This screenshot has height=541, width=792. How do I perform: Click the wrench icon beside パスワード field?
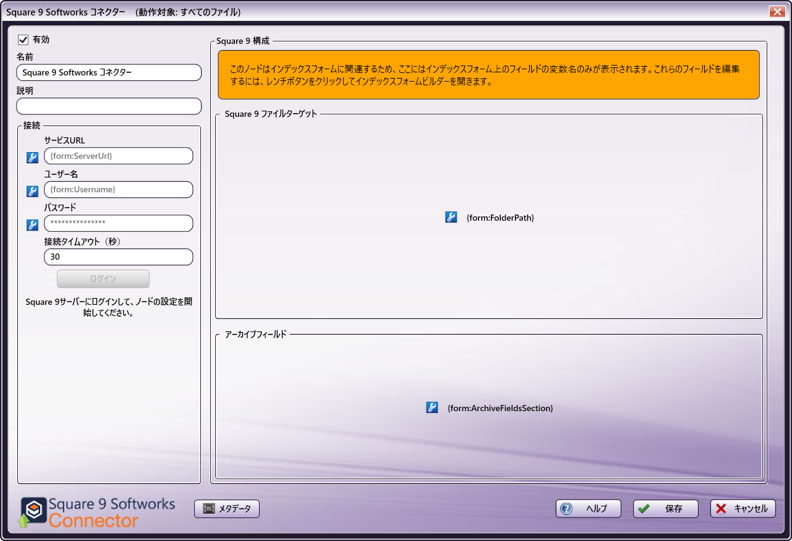pos(32,225)
